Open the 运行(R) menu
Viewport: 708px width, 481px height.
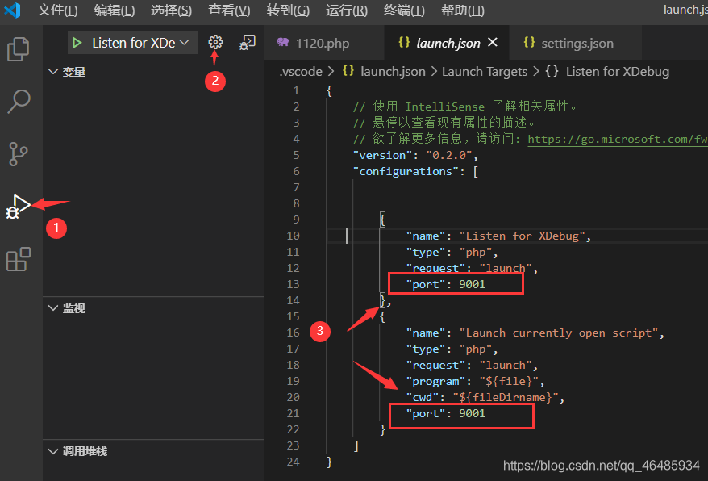(347, 10)
